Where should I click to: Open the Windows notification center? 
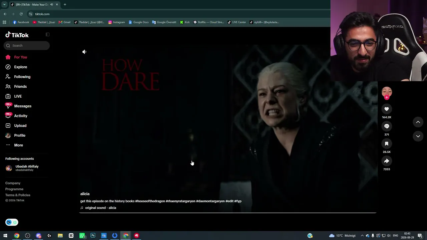(420, 236)
